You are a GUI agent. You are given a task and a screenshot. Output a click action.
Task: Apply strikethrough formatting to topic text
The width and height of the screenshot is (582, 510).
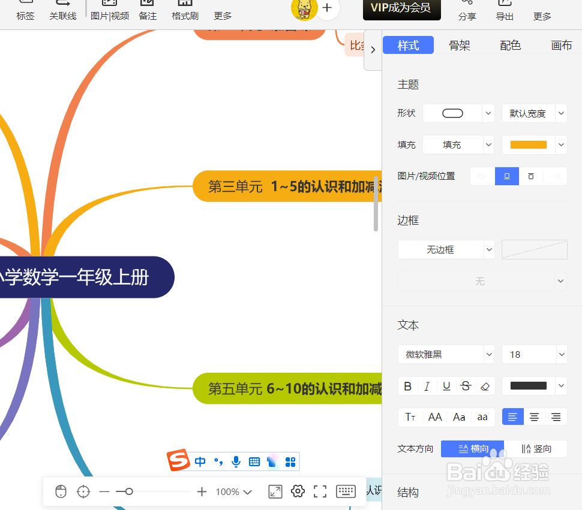(466, 386)
